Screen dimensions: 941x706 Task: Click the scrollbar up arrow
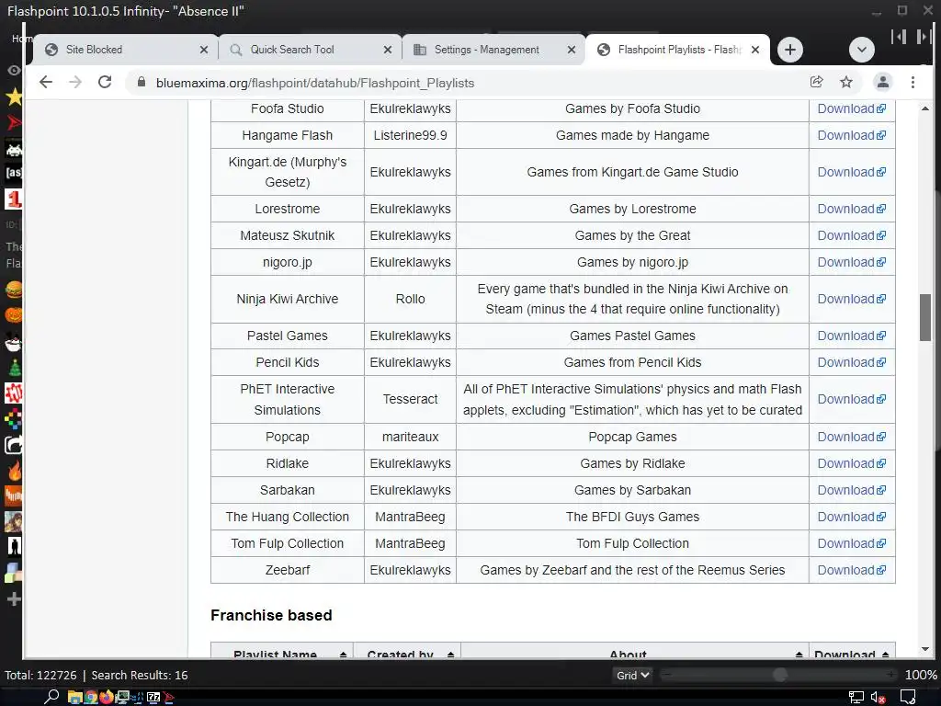[x=924, y=108]
